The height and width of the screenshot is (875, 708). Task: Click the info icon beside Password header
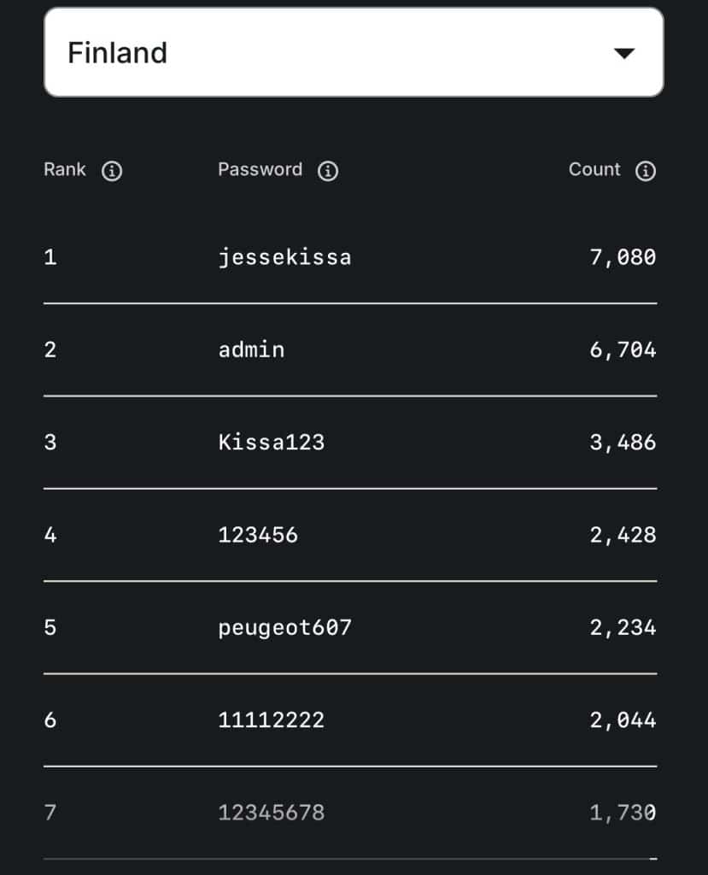328,171
